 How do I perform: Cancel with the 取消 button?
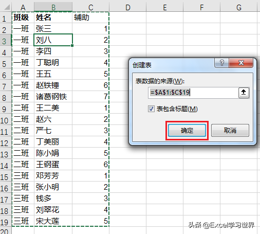click(230, 131)
